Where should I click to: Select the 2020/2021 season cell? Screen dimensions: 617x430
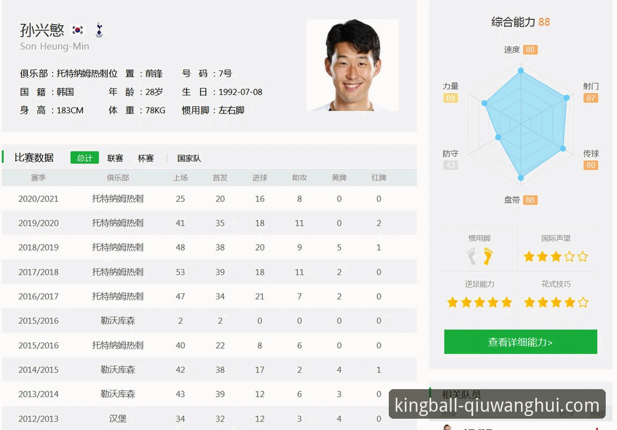coord(38,199)
